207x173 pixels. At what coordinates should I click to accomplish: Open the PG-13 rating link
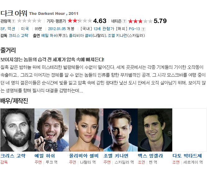[x=134, y=29]
